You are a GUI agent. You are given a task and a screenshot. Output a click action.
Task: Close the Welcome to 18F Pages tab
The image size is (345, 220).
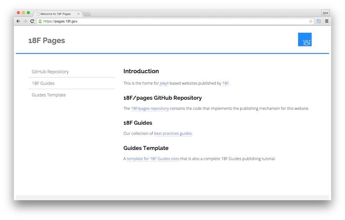(78, 14)
